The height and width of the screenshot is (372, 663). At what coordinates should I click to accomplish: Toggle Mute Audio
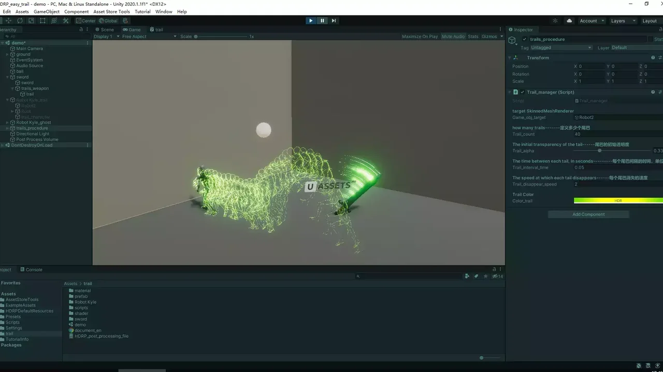pyautogui.click(x=453, y=37)
